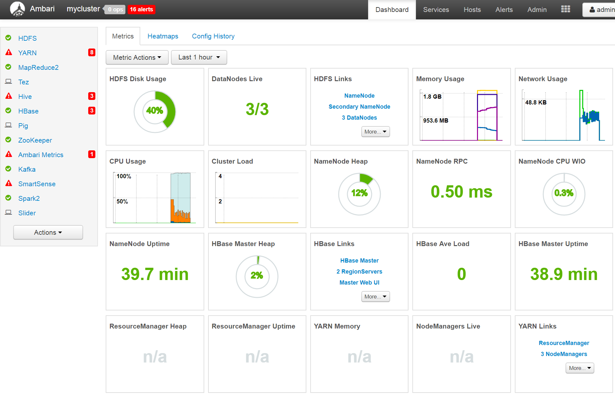Click the HBase Master Heap 2% gauge

click(x=257, y=276)
